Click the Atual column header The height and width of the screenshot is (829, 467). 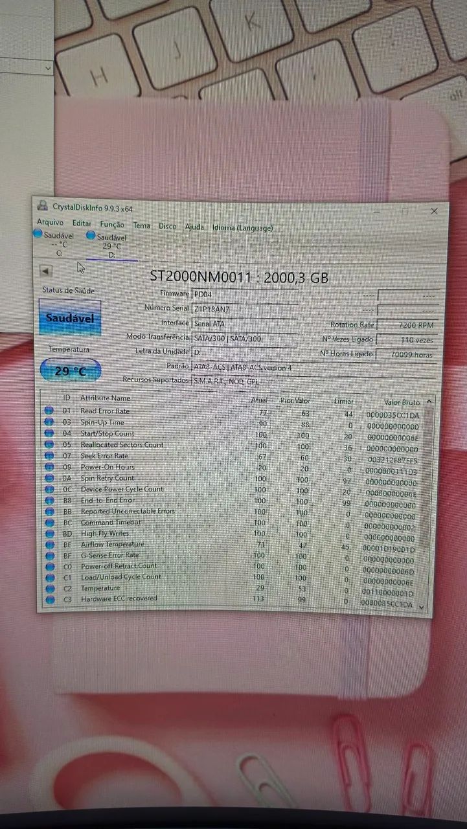click(258, 400)
